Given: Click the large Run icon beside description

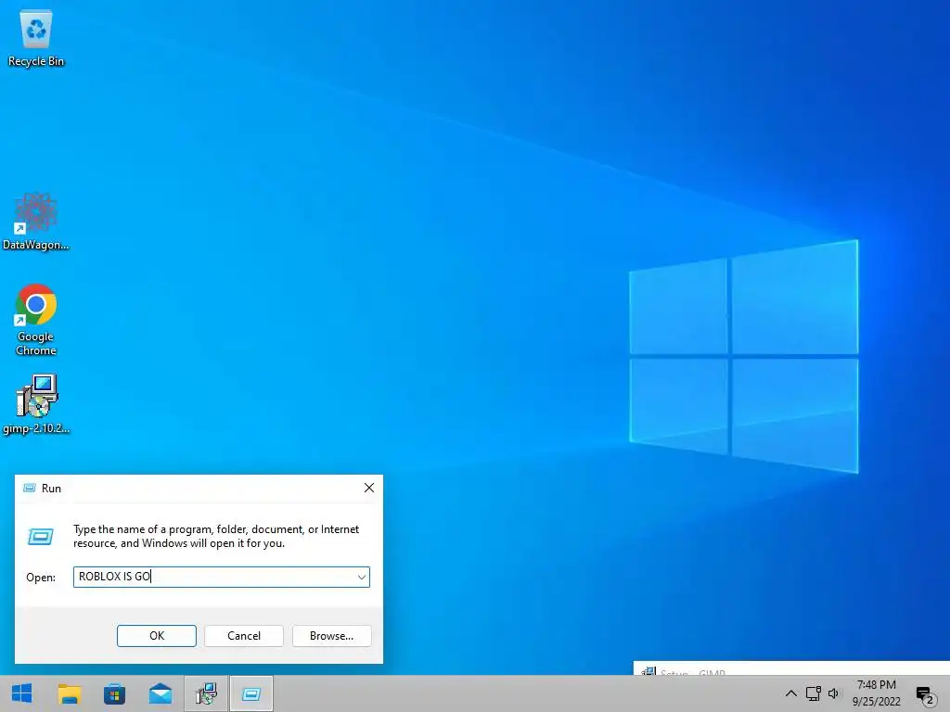Looking at the screenshot, I should click(41, 537).
